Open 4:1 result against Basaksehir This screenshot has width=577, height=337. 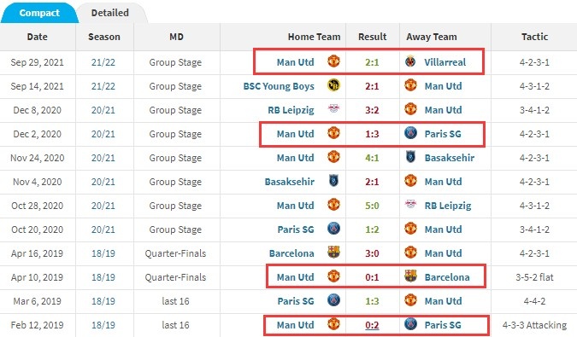(x=372, y=158)
